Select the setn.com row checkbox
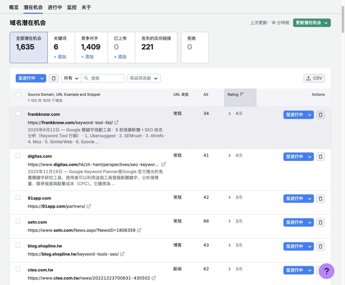 click(x=18, y=221)
